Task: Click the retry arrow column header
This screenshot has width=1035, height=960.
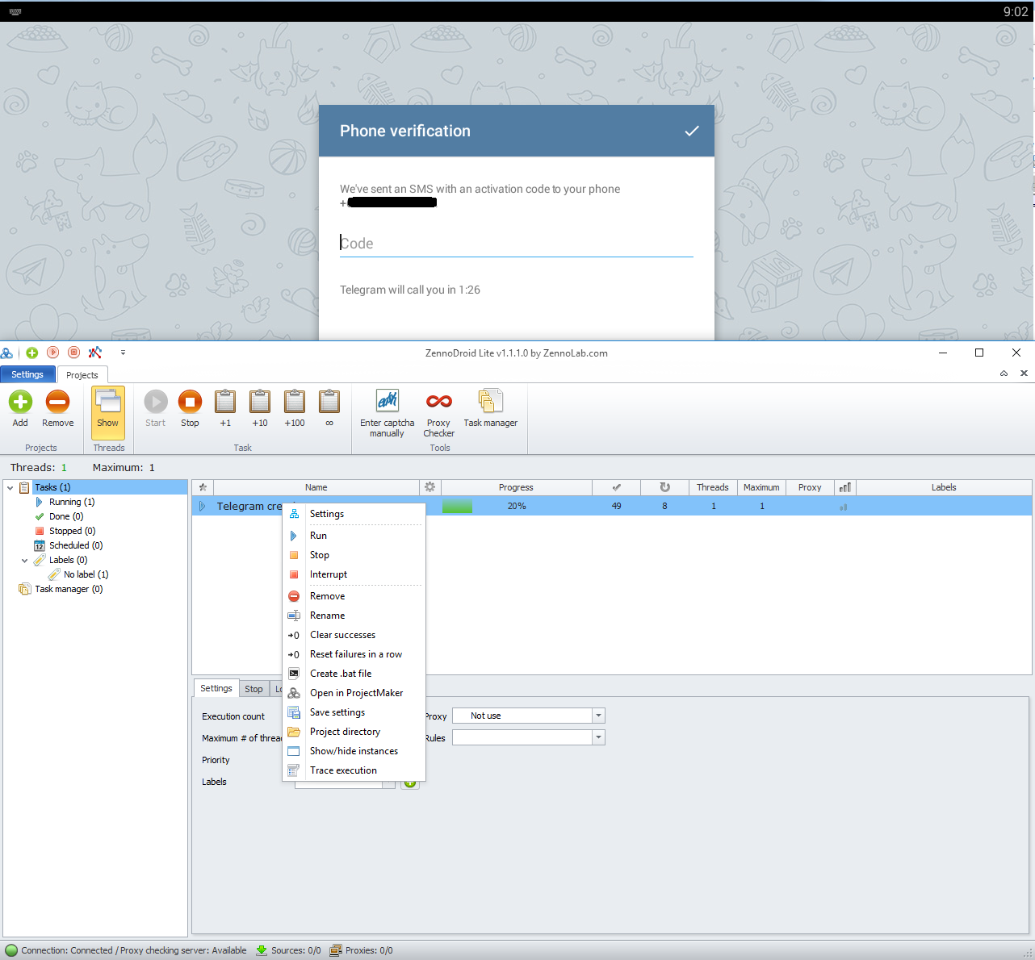Action: [x=665, y=487]
